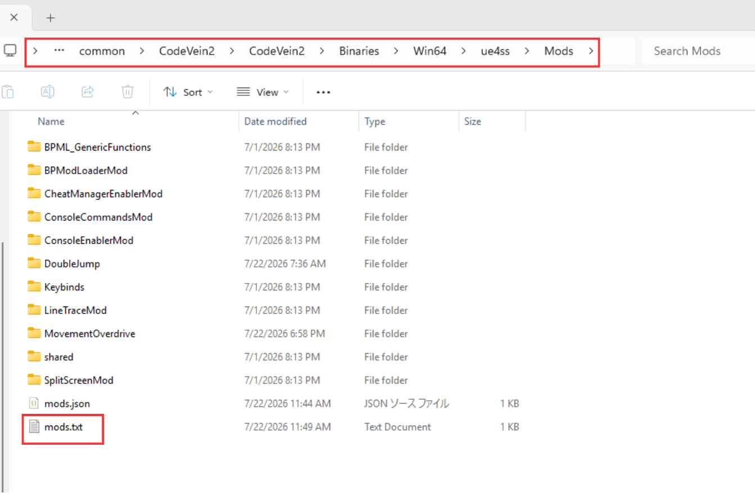Select ConsoleEnablerMod folder icon
This screenshot has width=755, height=493.
34,240
